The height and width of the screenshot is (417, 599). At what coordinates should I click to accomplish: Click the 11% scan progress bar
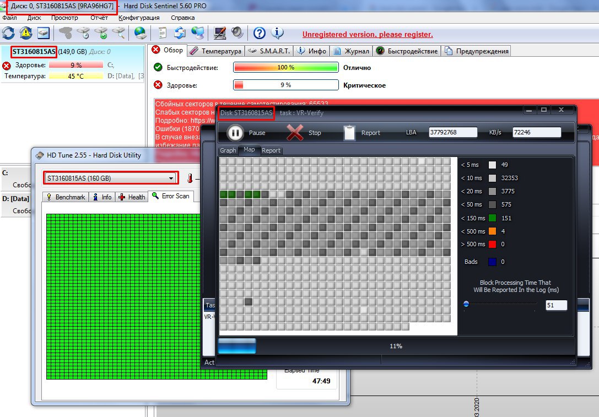(x=396, y=346)
